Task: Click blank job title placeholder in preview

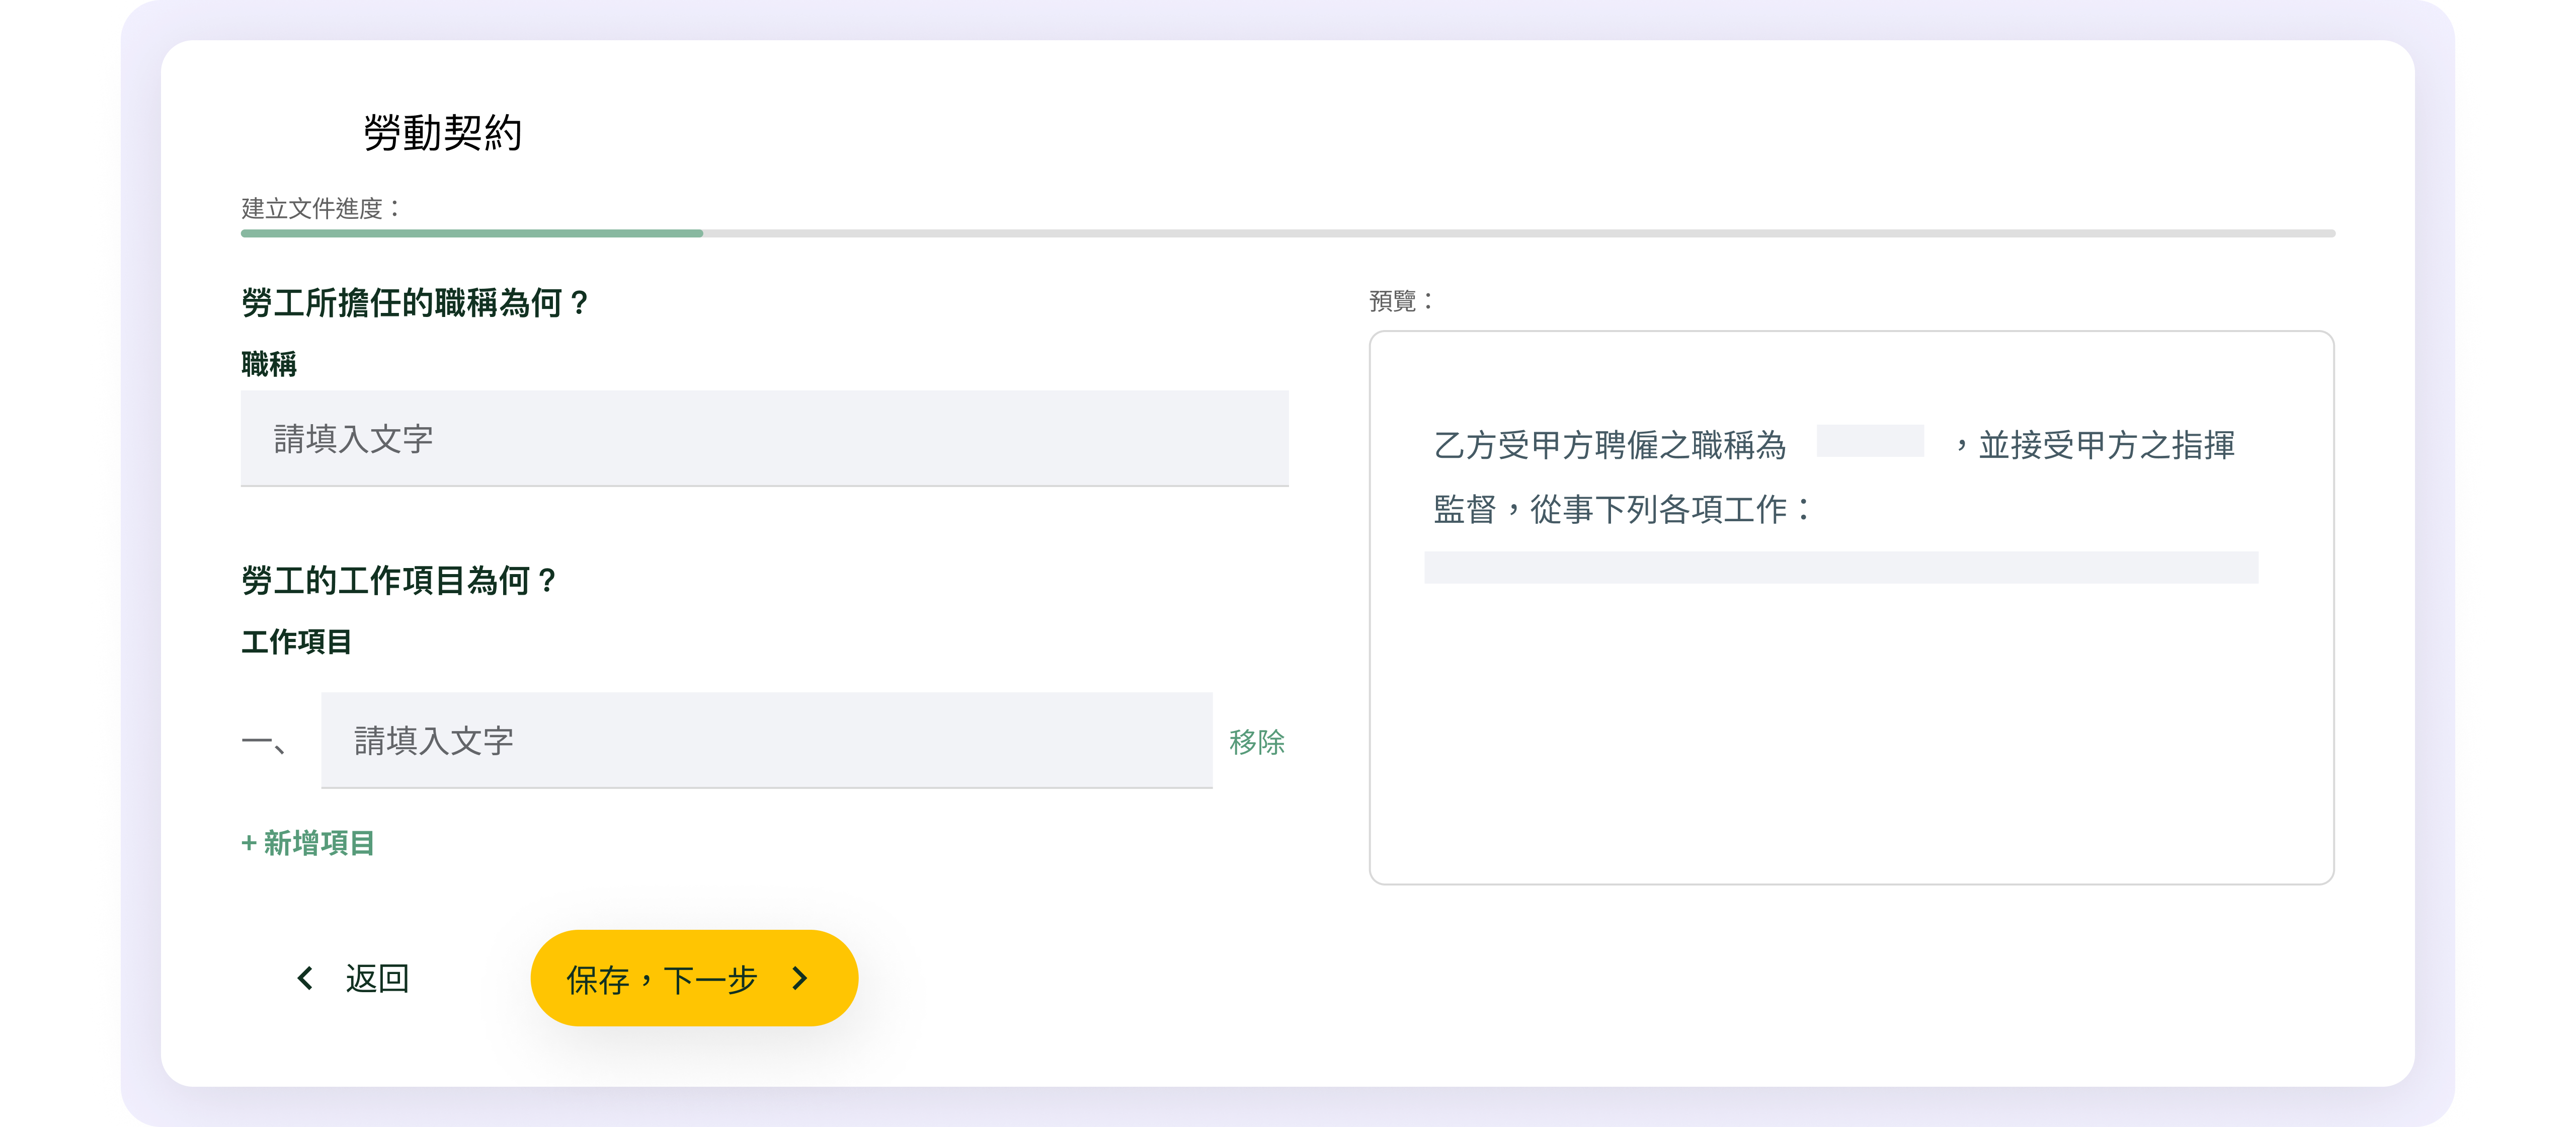Action: [x=1869, y=441]
